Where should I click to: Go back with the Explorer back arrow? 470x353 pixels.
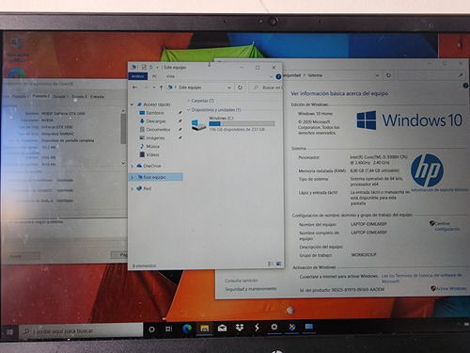coord(134,88)
